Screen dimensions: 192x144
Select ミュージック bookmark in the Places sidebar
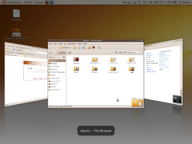coord(57,81)
